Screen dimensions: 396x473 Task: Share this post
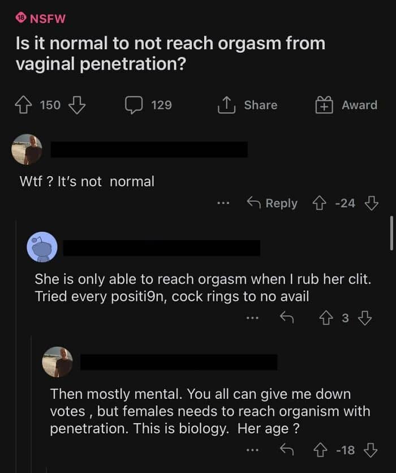pyautogui.click(x=248, y=105)
